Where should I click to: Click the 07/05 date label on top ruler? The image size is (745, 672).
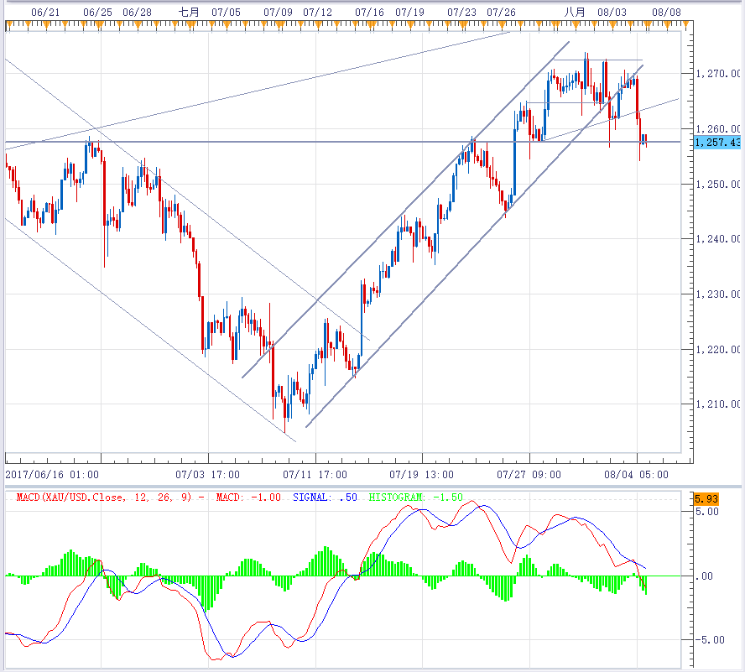tap(227, 13)
